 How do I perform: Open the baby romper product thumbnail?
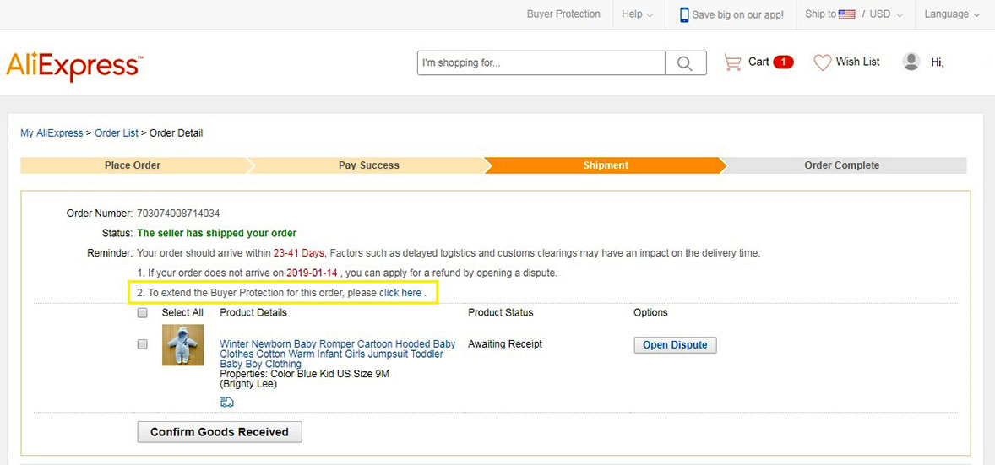[182, 345]
